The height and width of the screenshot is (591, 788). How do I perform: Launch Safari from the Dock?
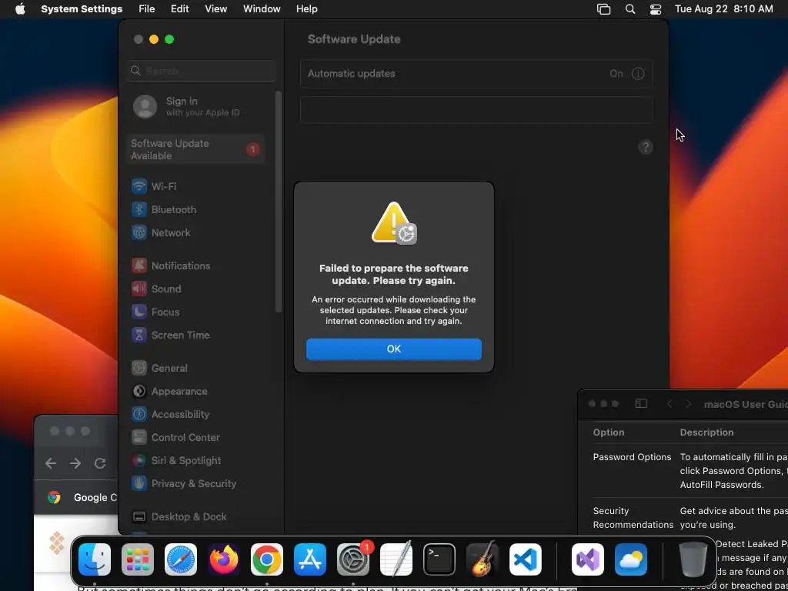(181, 559)
